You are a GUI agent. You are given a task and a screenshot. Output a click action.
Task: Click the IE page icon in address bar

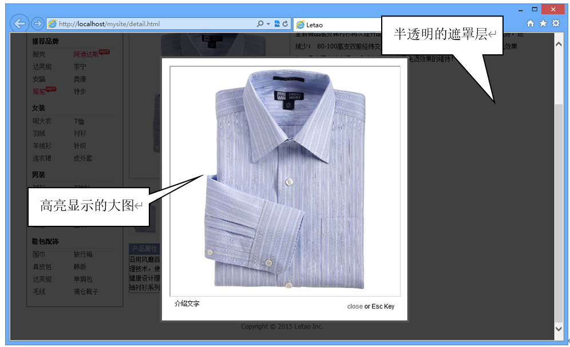tap(52, 24)
